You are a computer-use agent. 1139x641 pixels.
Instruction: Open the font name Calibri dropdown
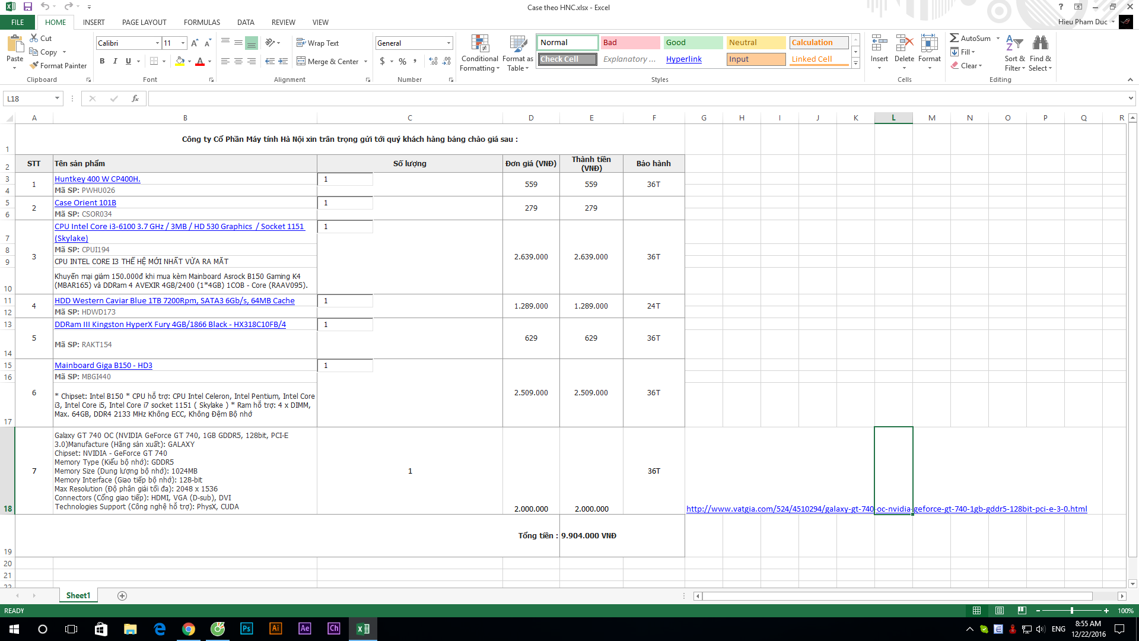pos(157,43)
